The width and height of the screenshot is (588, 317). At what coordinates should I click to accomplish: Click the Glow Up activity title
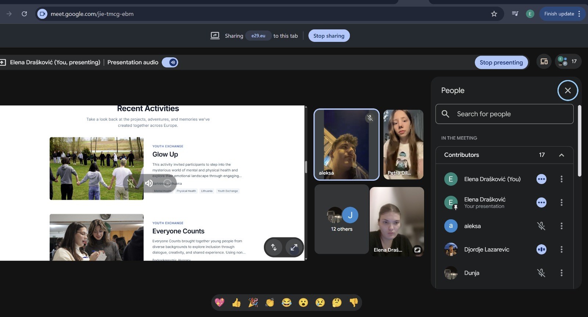[x=165, y=155]
